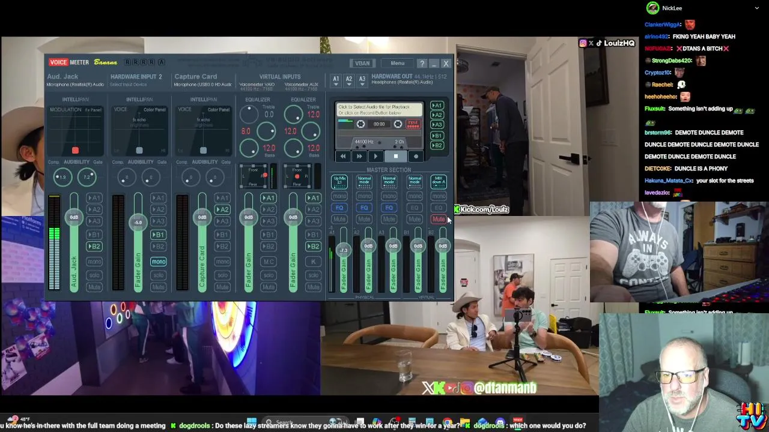
Task: Click the Aud. Jack Comp knob 1.9
Action: click(x=62, y=177)
